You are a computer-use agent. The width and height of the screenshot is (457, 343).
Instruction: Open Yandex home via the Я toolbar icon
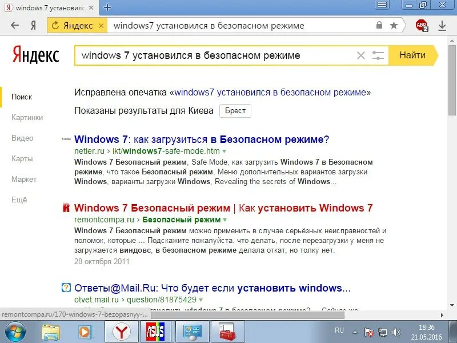click(x=34, y=25)
